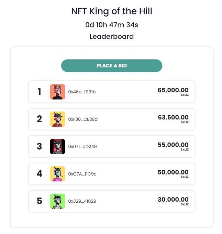This screenshot has height=234, width=222.
Task: Open the rank 2 wolf avatar with cap
Action: (57, 119)
